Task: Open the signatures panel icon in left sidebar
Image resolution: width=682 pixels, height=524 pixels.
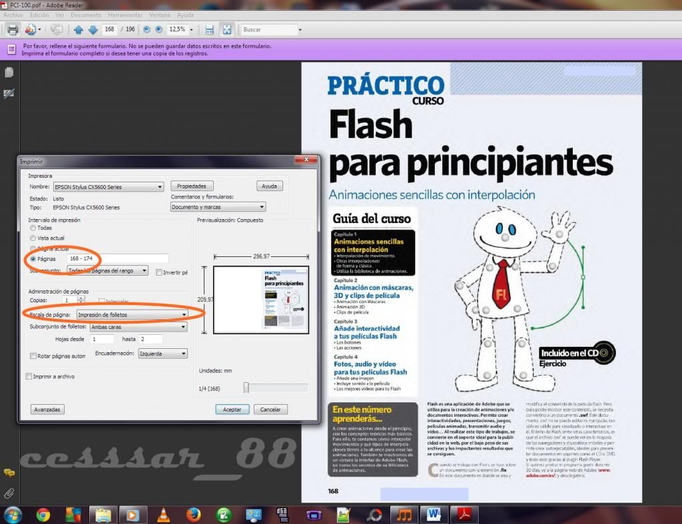Action: pyautogui.click(x=9, y=93)
